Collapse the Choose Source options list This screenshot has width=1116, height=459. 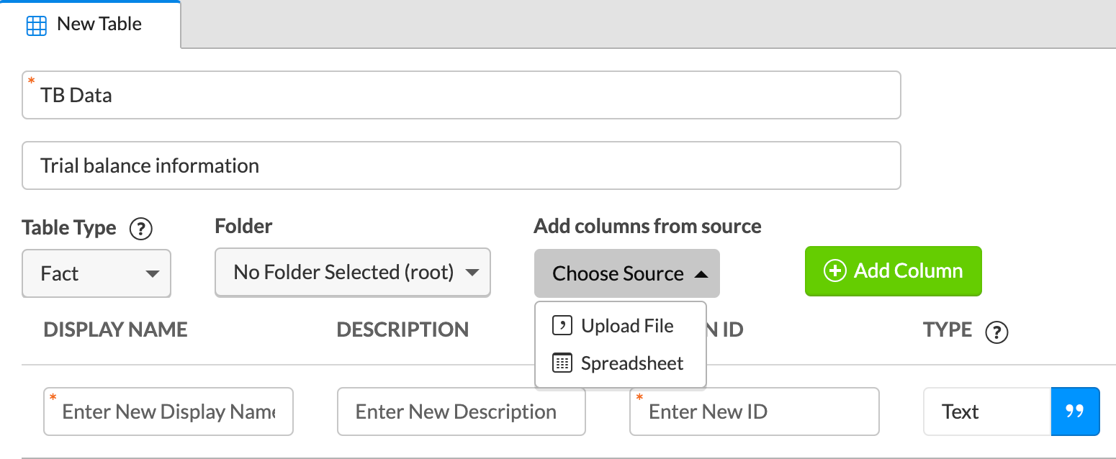coord(626,273)
